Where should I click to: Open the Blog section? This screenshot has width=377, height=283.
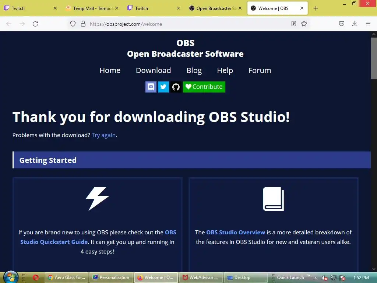(194, 70)
